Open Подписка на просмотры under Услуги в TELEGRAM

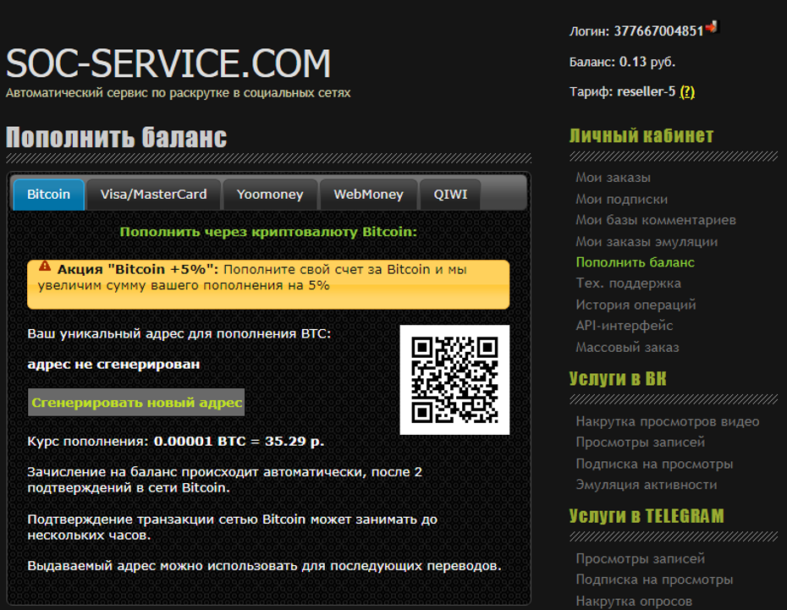pyautogui.click(x=654, y=580)
